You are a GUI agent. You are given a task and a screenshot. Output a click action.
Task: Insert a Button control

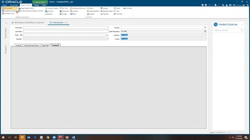coord(48,14)
